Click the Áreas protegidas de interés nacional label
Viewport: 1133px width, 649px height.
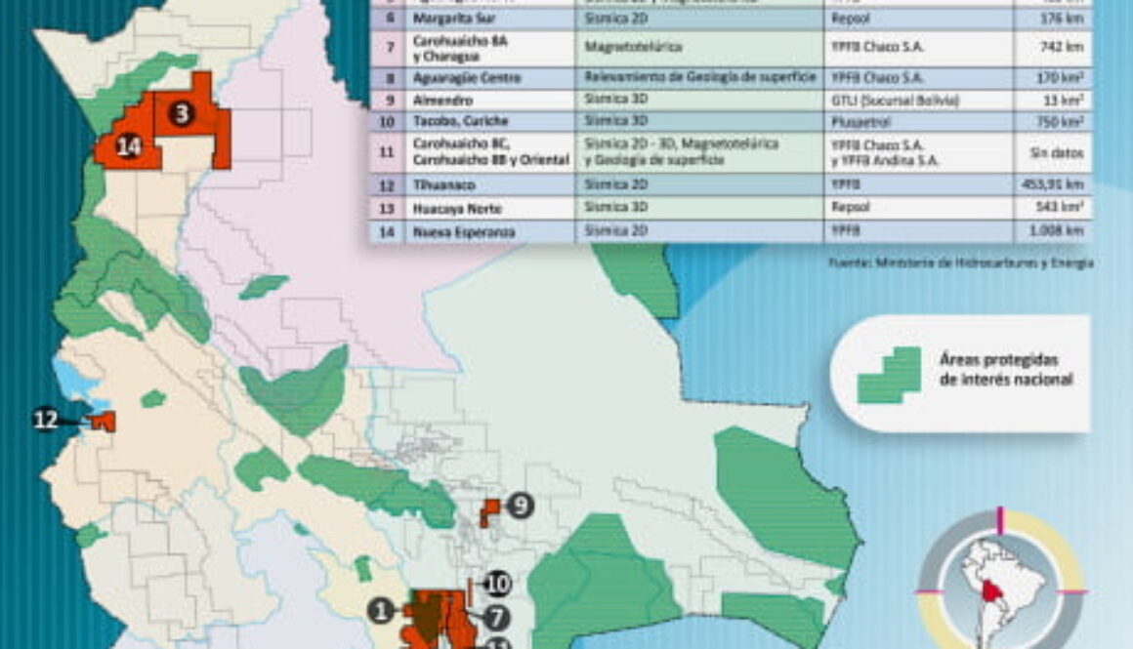click(1006, 369)
